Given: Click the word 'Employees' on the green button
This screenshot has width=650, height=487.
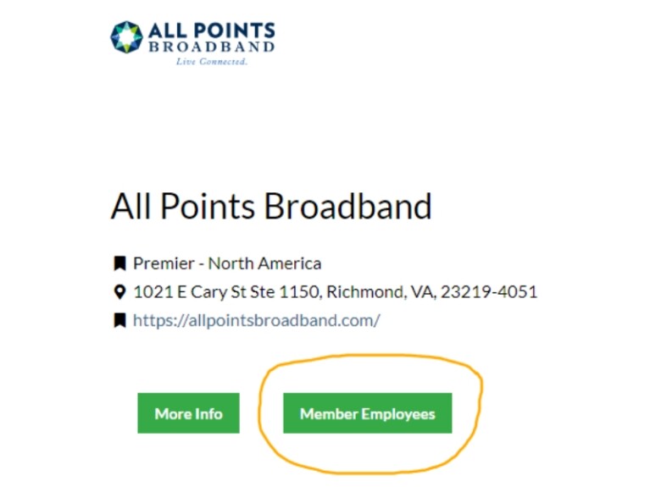Looking at the screenshot, I should (x=398, y=414).
